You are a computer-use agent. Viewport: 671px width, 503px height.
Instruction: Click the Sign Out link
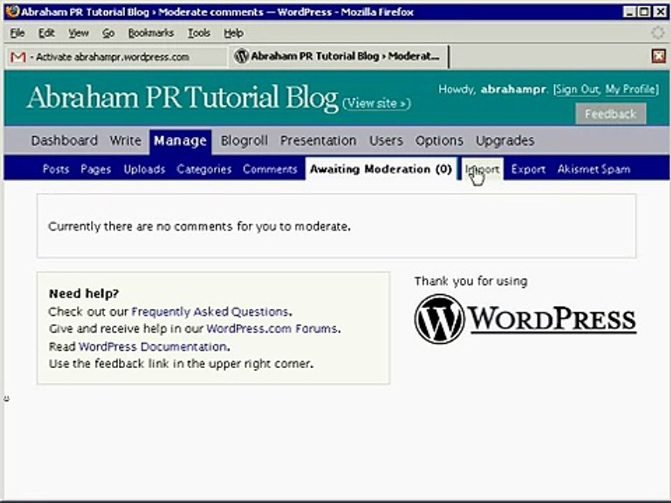click(x=577, y=89)
